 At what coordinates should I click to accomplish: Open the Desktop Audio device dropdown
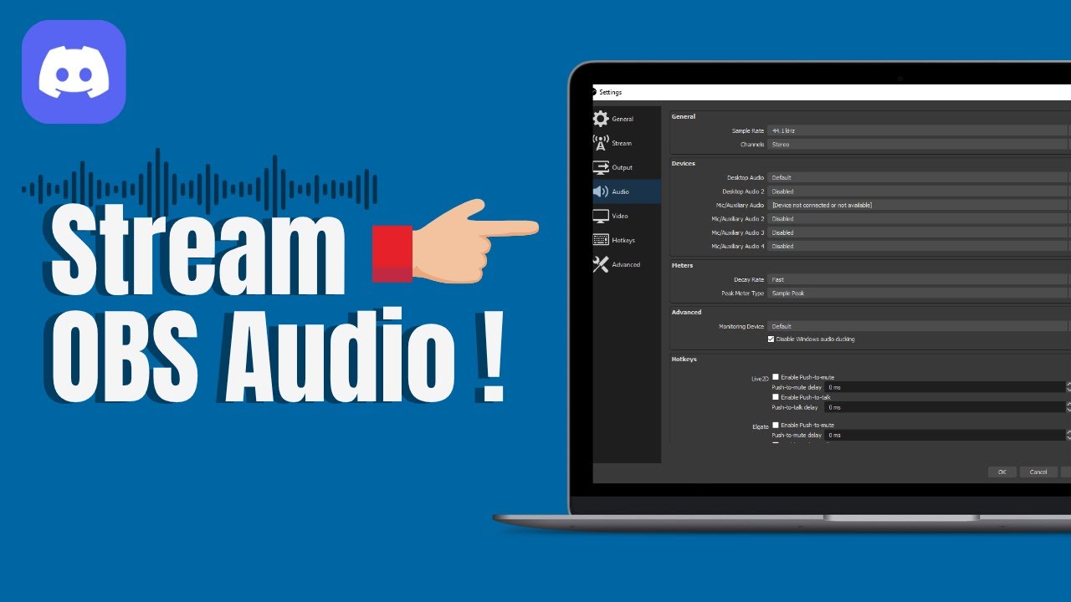click(x=919, y=177)
